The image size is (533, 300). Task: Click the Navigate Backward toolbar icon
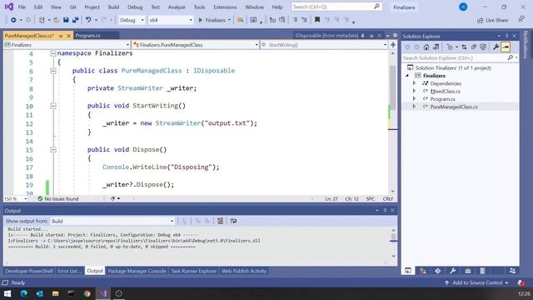[13, 20]
